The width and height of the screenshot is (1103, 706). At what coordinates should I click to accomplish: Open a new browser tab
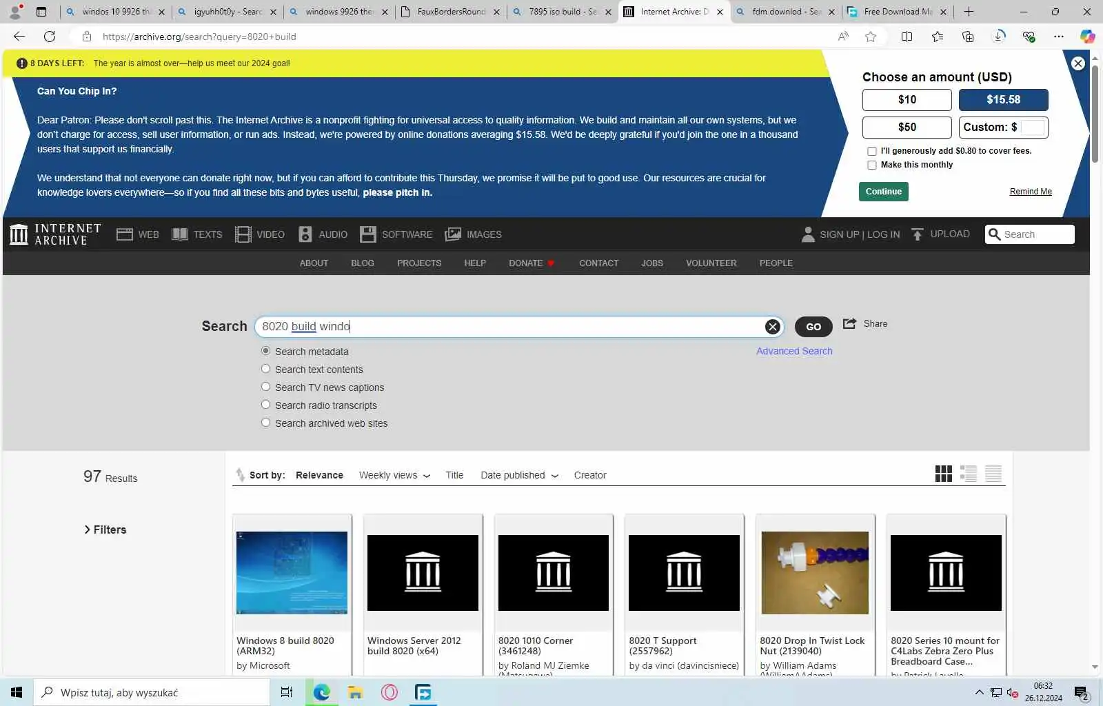969,12
